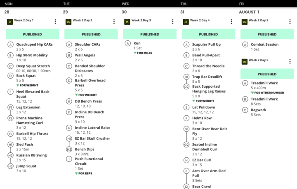The width and height of the screenshot is (297, 189).
Task: Click the circled A icon beside Quadruped Hip CARs
Action: (x=10, y=44)
